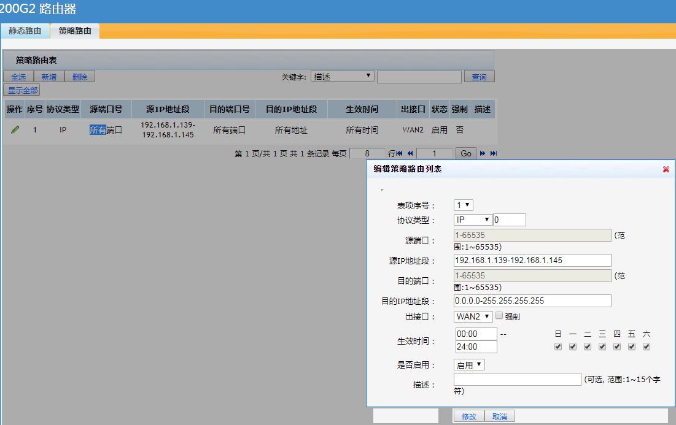Screen dimensions: 676x425
Task: Open the 表项序号 dropdown
Action: tap(464, 205)
